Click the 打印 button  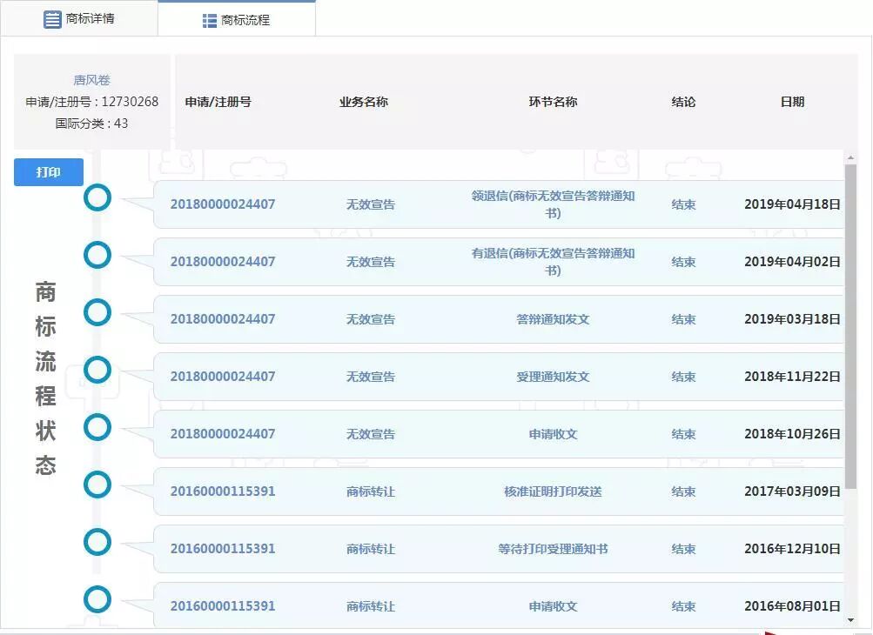(x=49, y=172)
